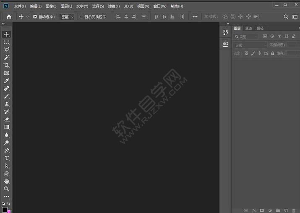300x213 pixels.
Task: Select the Blur tool
Action: point(7,135)
